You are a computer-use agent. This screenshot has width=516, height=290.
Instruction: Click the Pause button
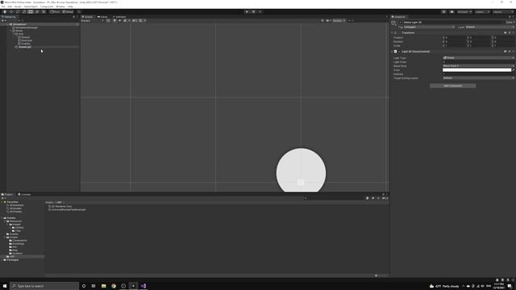pos(253,12)
